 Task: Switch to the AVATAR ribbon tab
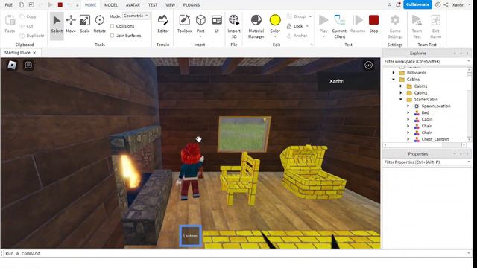[133, 5]
